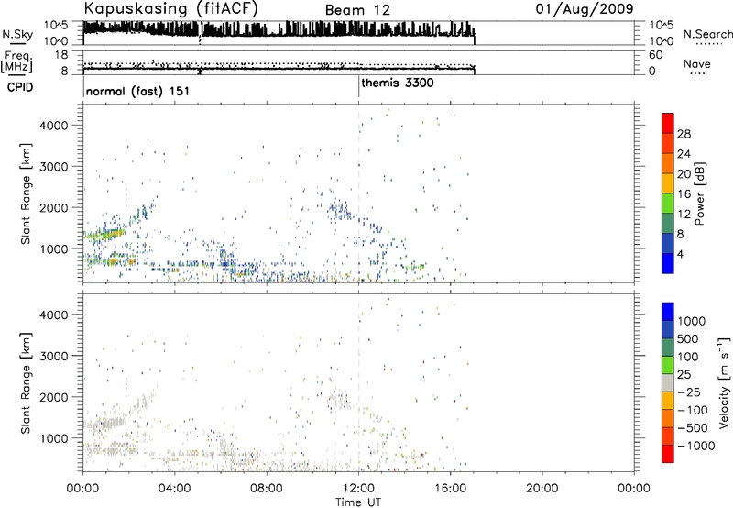Click the "Nave" legend label
The height and width of the screenshot is (508, 733).
[697, 64]
